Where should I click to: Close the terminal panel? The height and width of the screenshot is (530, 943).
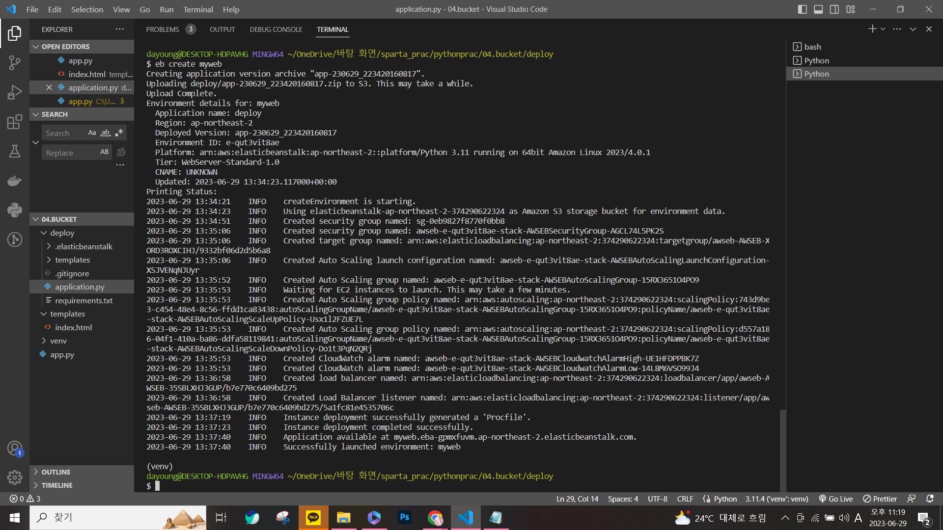pyautogui.click(x=929, y=29)
